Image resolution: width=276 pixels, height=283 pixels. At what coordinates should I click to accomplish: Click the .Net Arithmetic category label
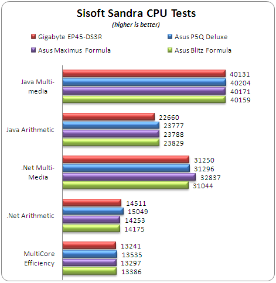point(30,216)
